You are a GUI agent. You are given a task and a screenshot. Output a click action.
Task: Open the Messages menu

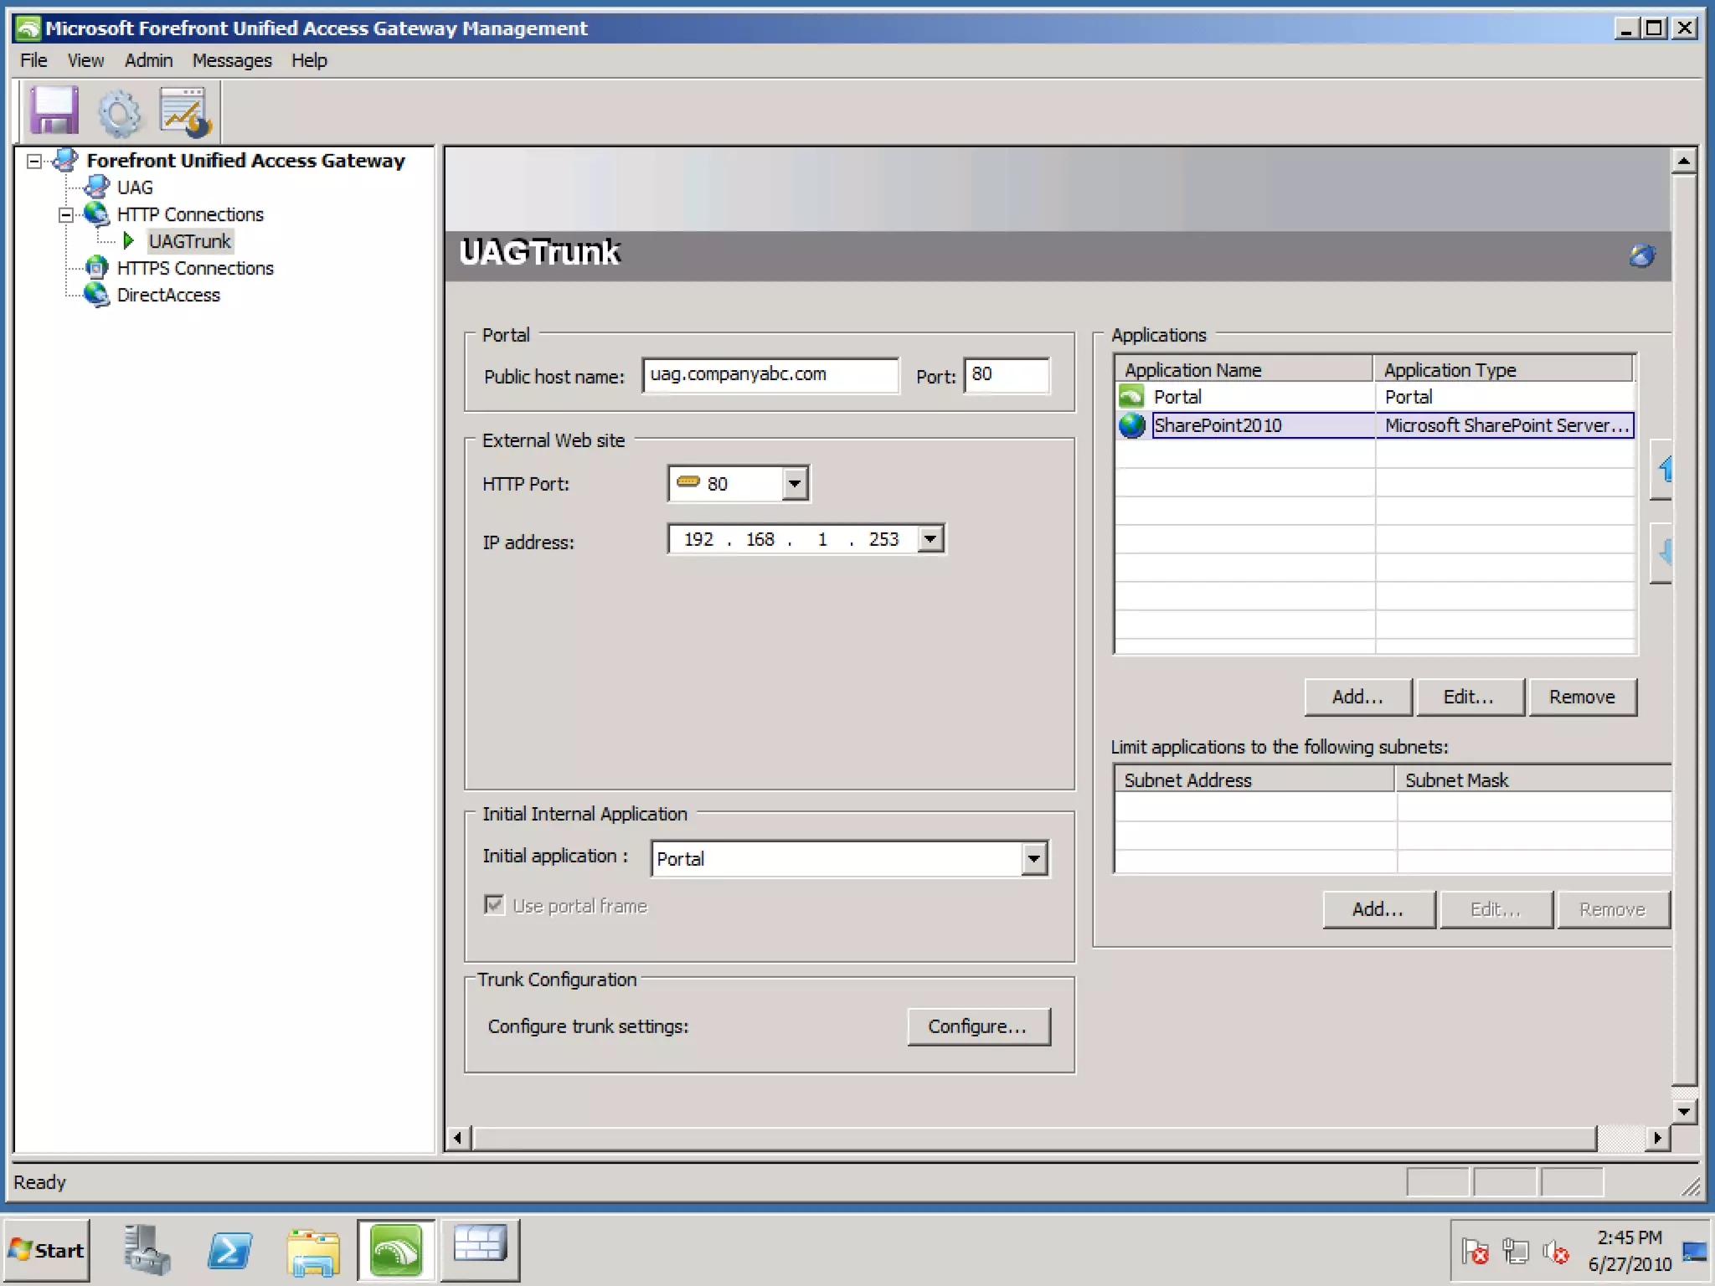click(x=232, y=60)
